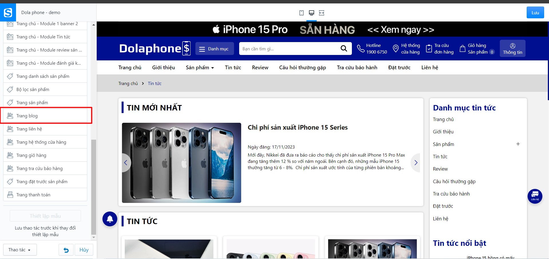Click the icon beside Trang blog
549x259 pixels.
[10, 116]
